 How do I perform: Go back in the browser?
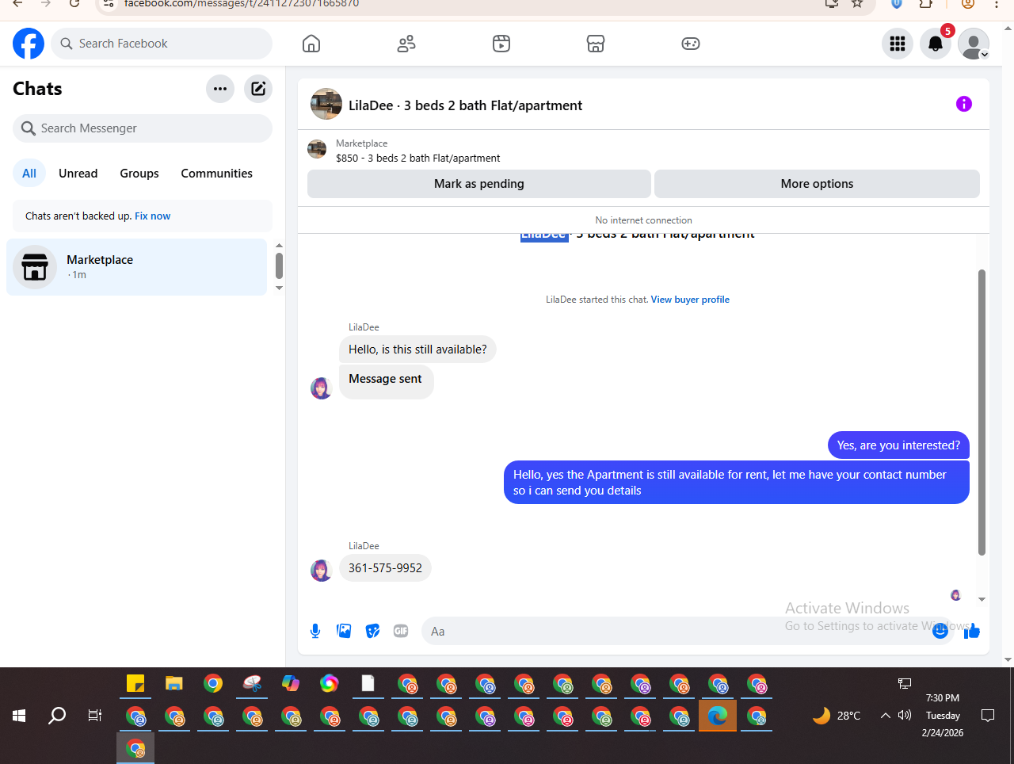point(17,3)
